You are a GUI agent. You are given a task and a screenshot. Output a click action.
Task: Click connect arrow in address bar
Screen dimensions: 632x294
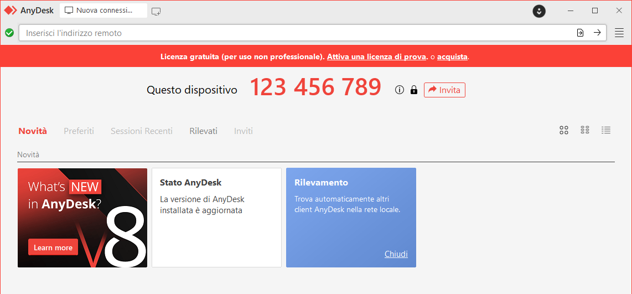point(597,33)
